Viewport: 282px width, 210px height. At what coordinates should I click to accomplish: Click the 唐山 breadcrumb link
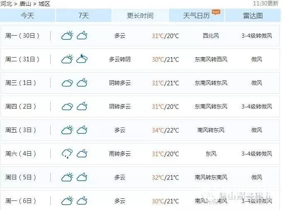(25, 4)
